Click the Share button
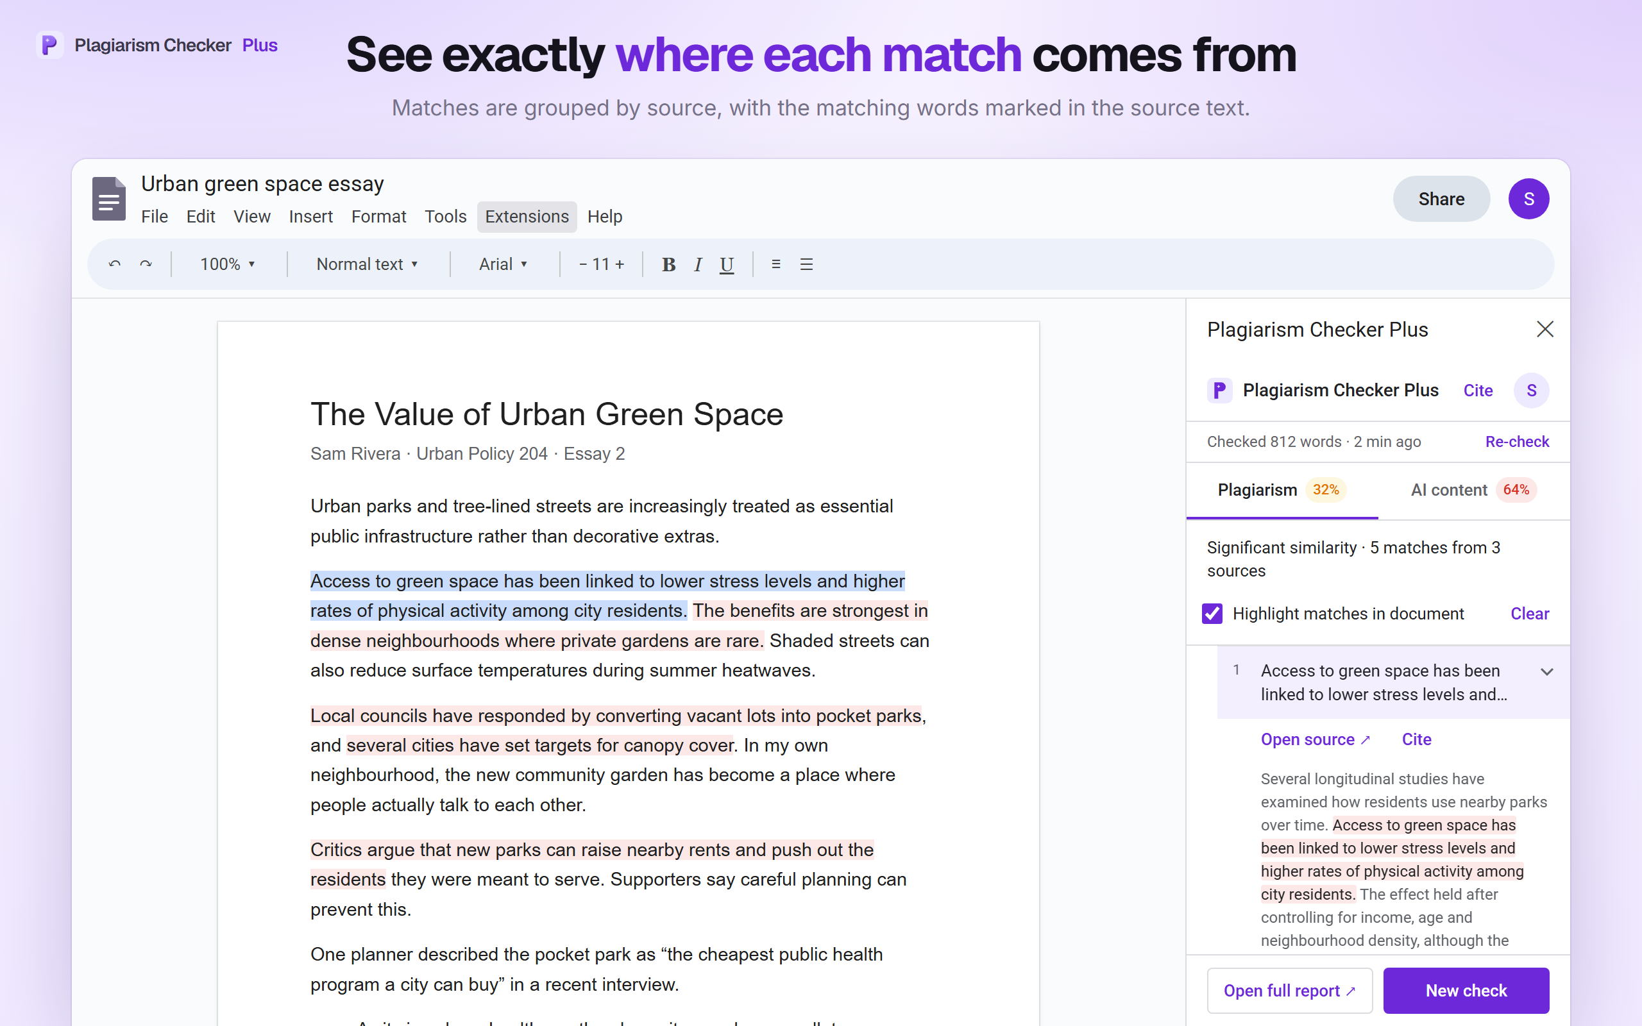Image resolution: width=1642 pixels, height=1026 pixels. (x=1441, y=199)
